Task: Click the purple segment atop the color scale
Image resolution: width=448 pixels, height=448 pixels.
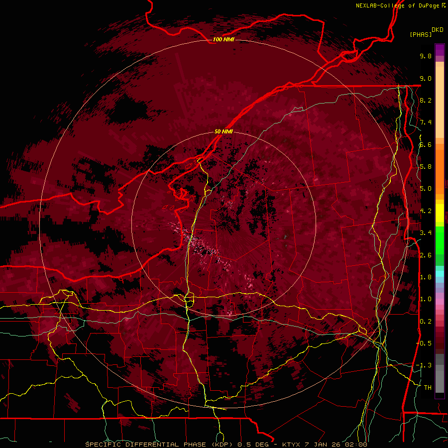Action: click(x=440, y=50)
